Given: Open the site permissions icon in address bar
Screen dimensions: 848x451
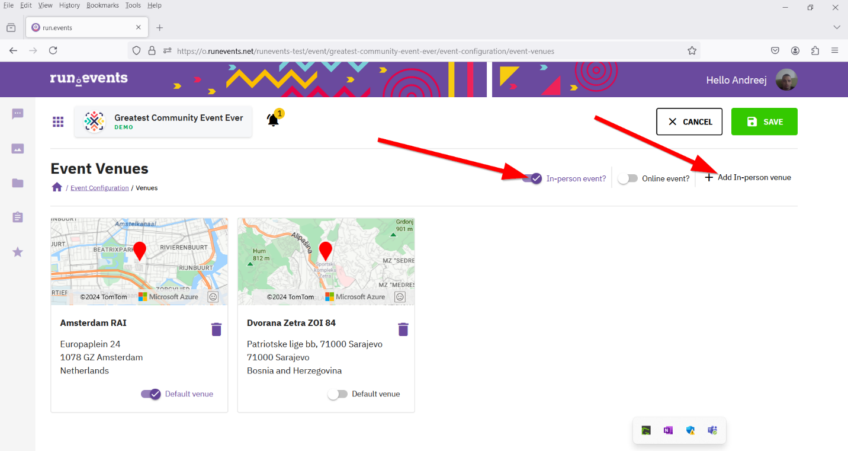Looking at the screenshot, I should tap(168, 51).
